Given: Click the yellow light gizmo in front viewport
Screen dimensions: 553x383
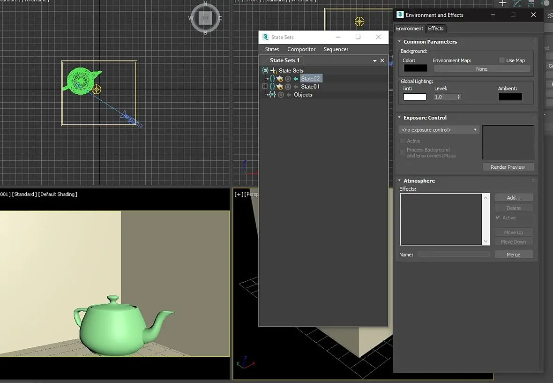Looking at the screenshot, I should coord(359,22).
